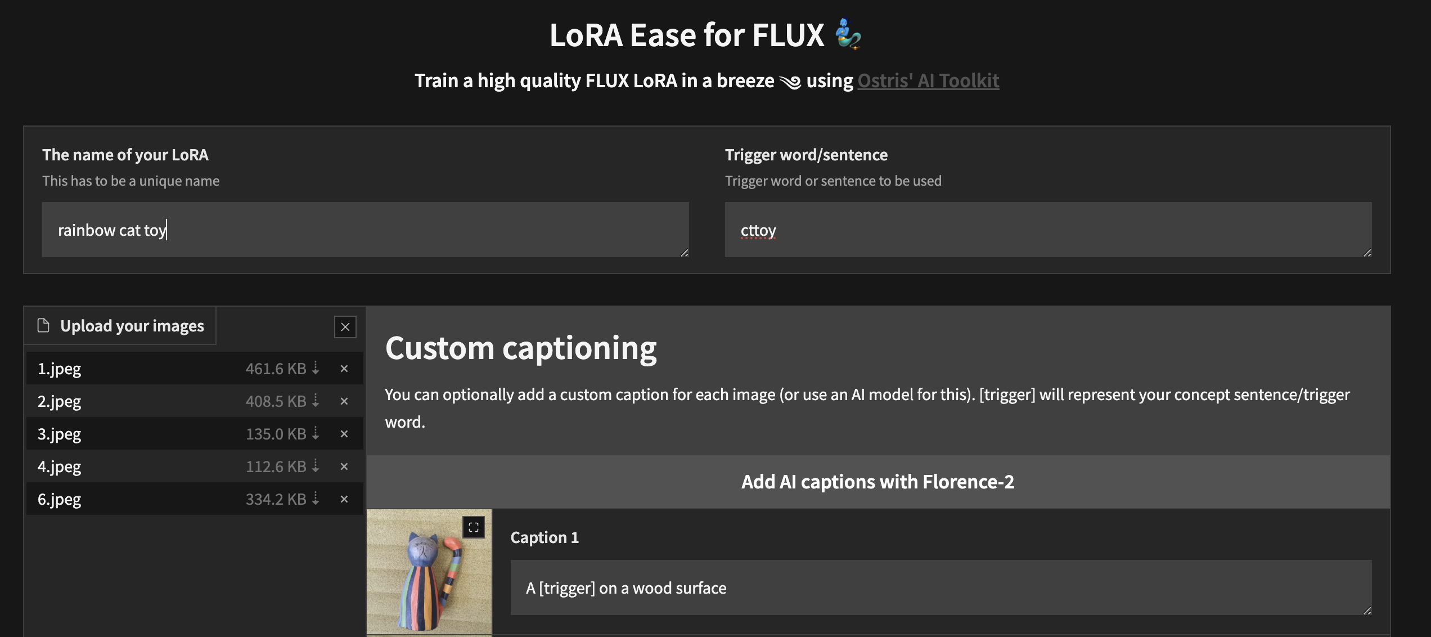Download 6.jpeg using its arrow icon

click(316, 499)
